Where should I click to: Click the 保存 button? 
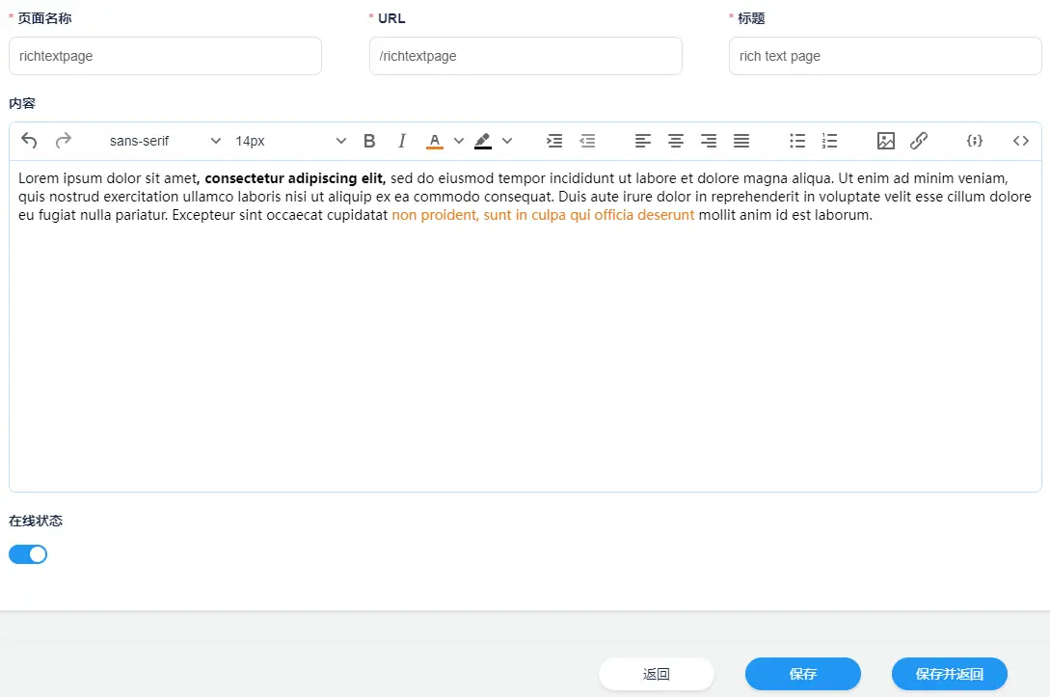pos(802,674)
